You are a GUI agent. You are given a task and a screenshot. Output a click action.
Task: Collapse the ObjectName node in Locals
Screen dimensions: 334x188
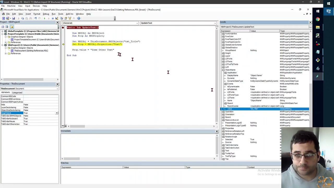[223, 70]
